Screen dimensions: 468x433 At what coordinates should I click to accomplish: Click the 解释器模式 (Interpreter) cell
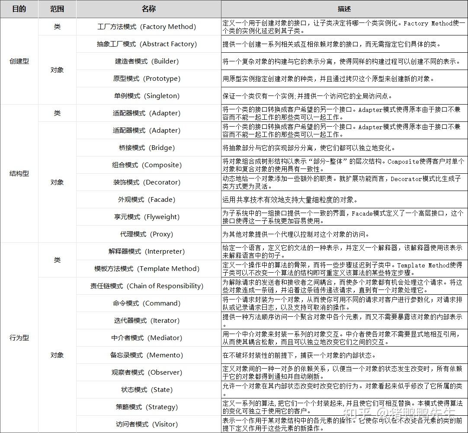pyautogui.click(x=148, y=251)
